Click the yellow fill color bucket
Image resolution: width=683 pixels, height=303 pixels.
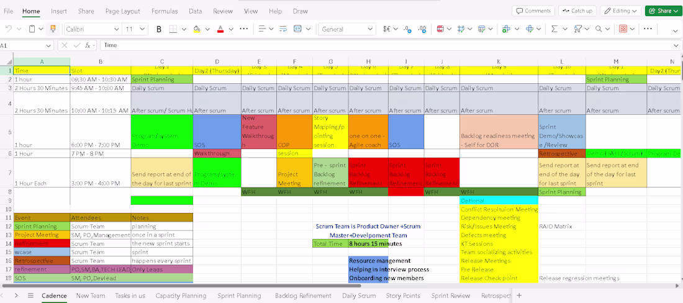click(196, 29)
